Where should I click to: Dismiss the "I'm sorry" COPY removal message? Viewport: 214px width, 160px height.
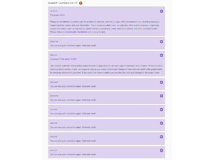(161, 55)
